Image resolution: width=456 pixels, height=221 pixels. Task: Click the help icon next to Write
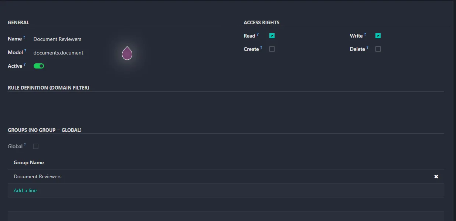point(365,34)
